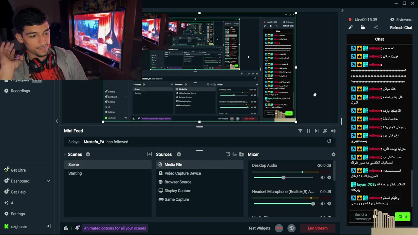Viewport: 418px width, 235px height.
Task: Open scene transitions icon next to Sources
Action: (x=150, y=154)
